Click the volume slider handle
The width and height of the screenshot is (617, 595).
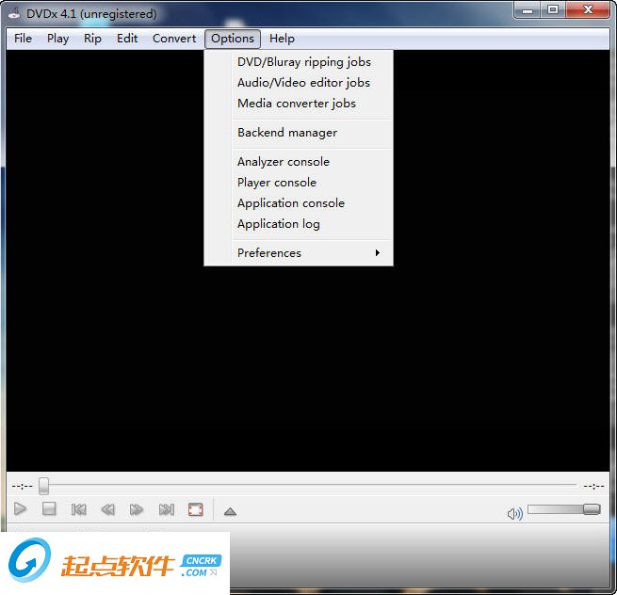pyautogui.click(x=592, y=509)
